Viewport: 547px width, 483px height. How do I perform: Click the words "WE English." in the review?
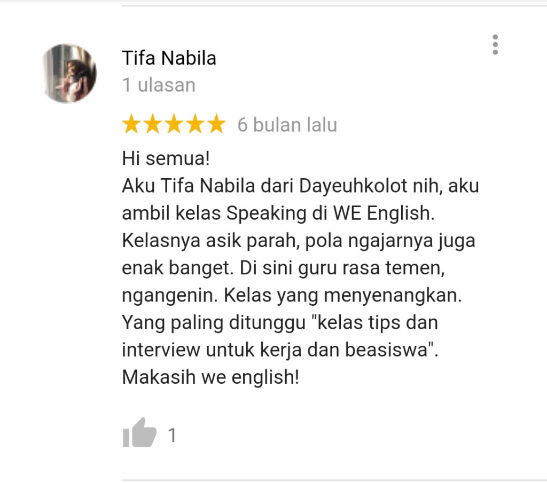[384, 213]
